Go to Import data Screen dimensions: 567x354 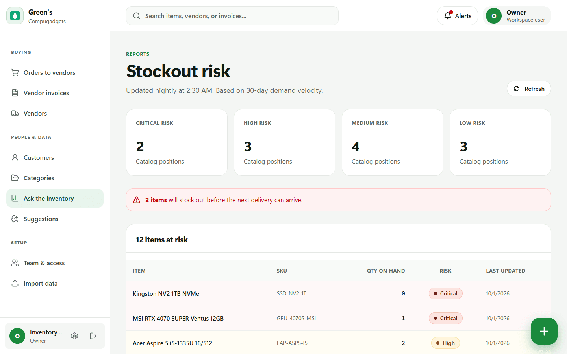point(55,283)
